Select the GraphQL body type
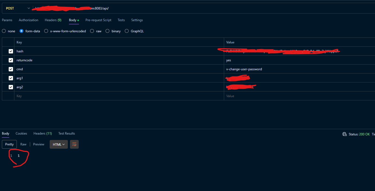Image resolution: width=375 pixels, height=191 pixels. point(127,31)
